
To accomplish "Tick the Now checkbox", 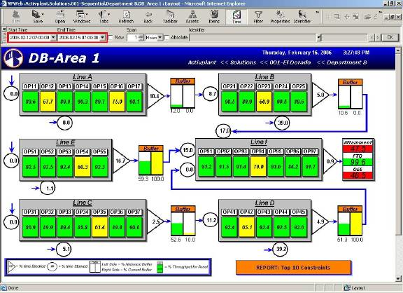I will 111,38.
